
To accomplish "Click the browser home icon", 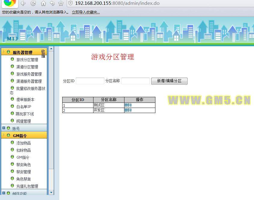I will 43,3.
